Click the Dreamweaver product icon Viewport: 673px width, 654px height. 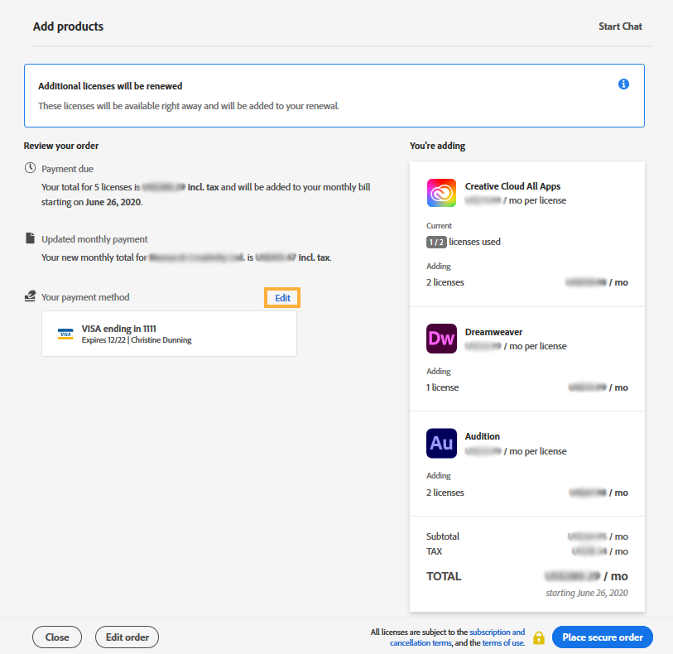441,339
